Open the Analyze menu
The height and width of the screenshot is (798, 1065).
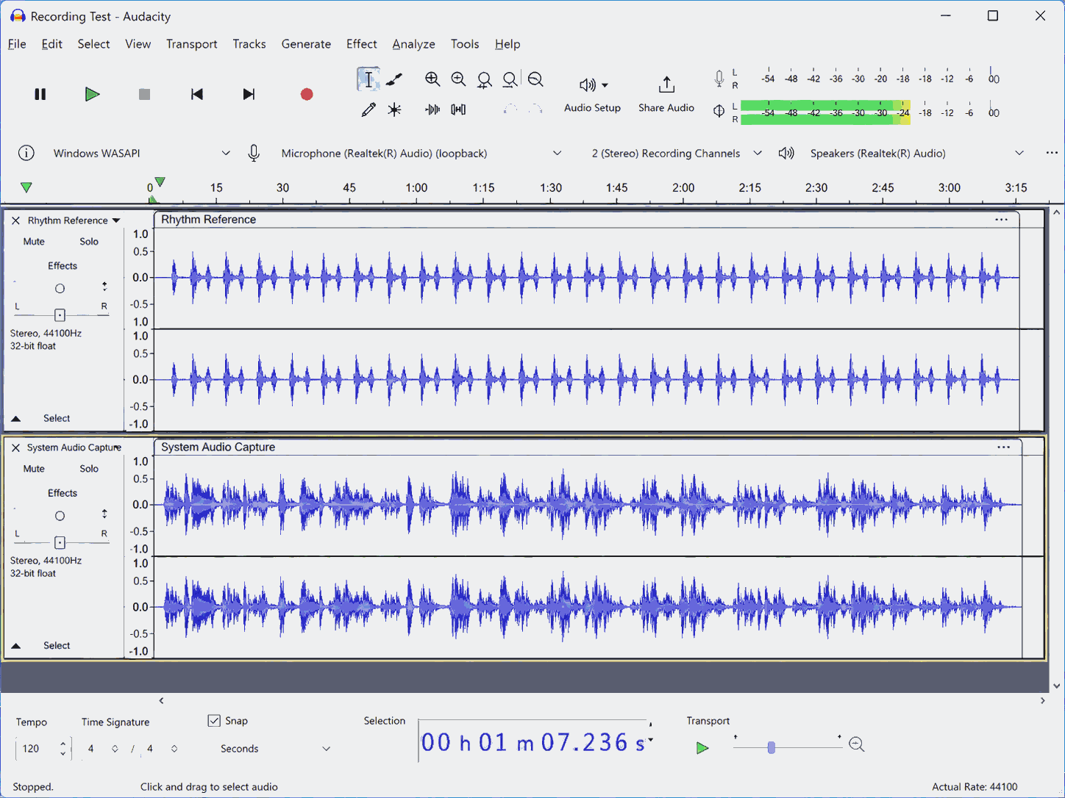[413, 44]
